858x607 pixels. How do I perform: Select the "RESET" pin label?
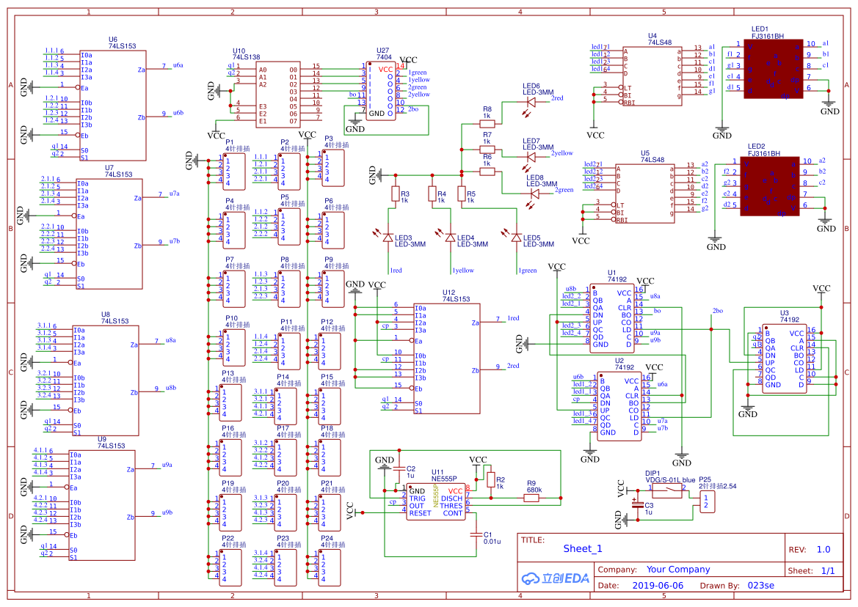421,514
